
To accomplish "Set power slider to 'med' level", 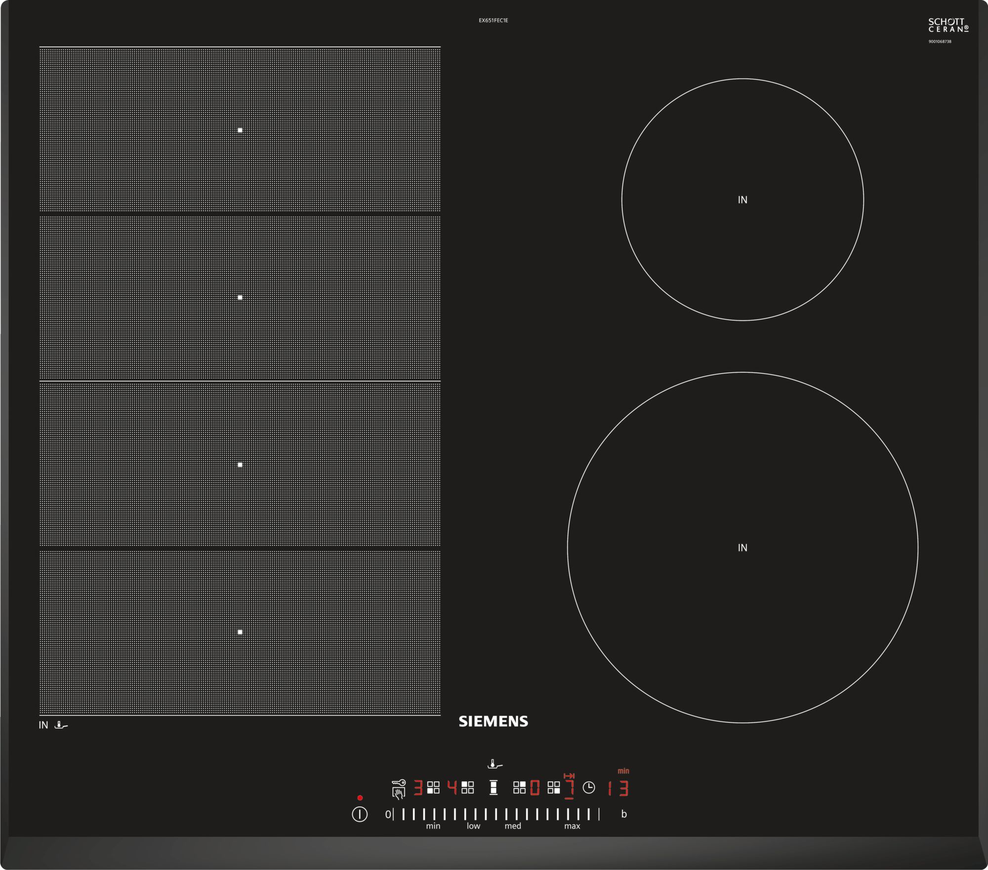I will point(513,826).
